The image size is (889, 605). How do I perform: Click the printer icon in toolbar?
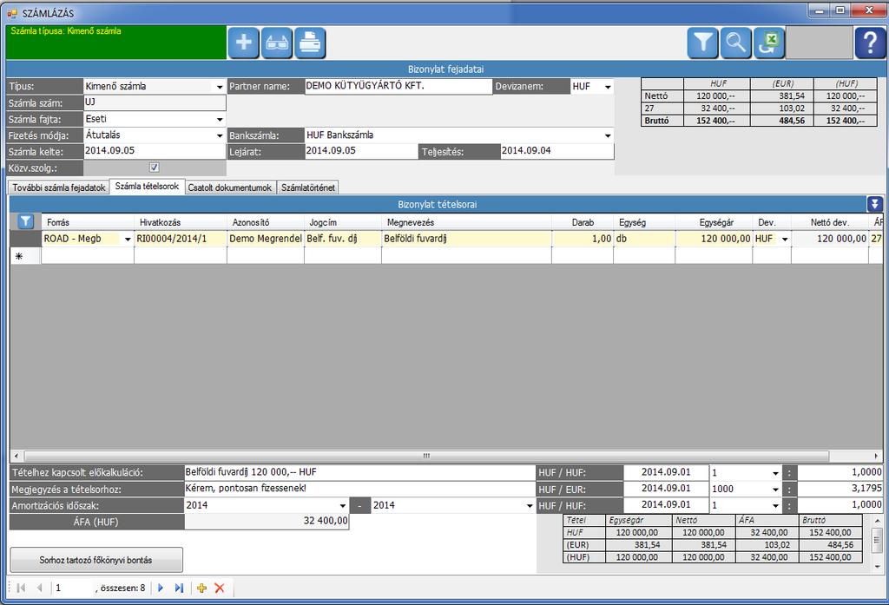coord(310,43)
